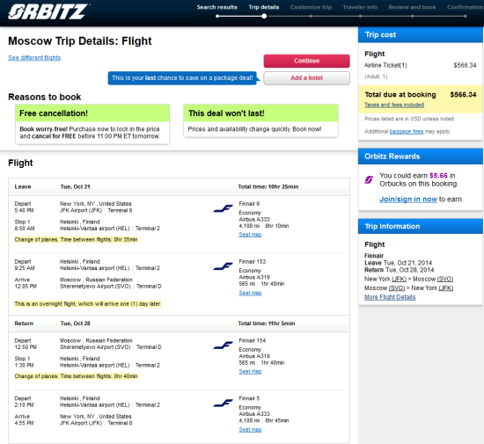
Task: Open the baggage fees link
Action: pos(407,131)
